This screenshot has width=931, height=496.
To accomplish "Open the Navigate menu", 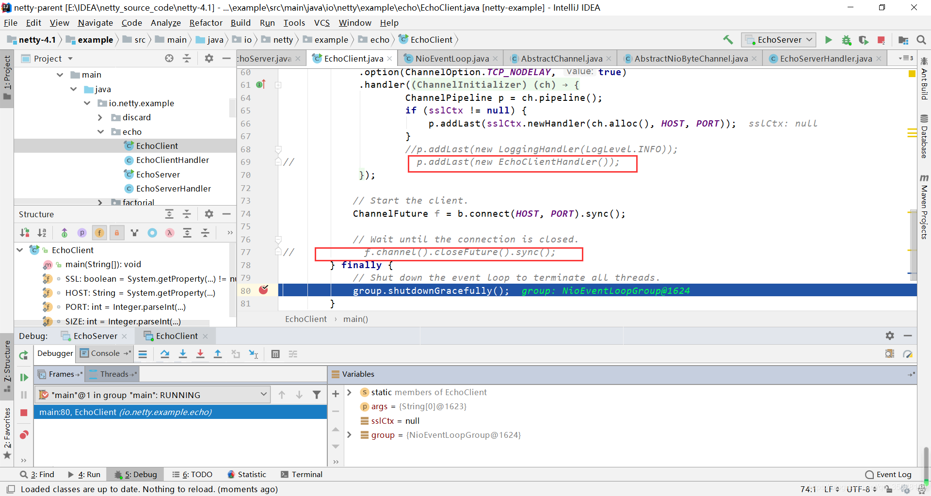I will (x=95, y=23).
